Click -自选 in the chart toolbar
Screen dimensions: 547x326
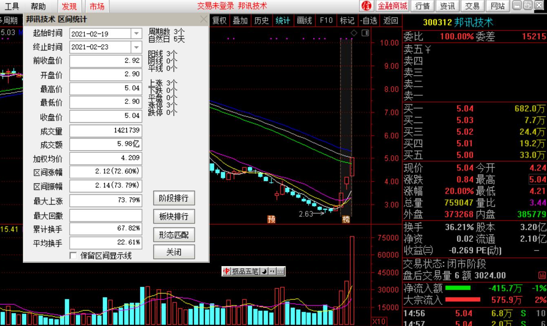coord(369,20)
